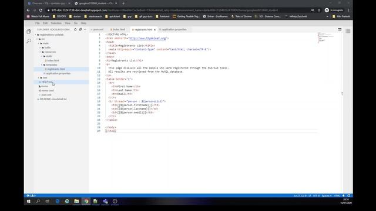The height and width of the screenshot is (211, 376).
Task: Open the clock app on taskbar
Action: tap(115, 202)
